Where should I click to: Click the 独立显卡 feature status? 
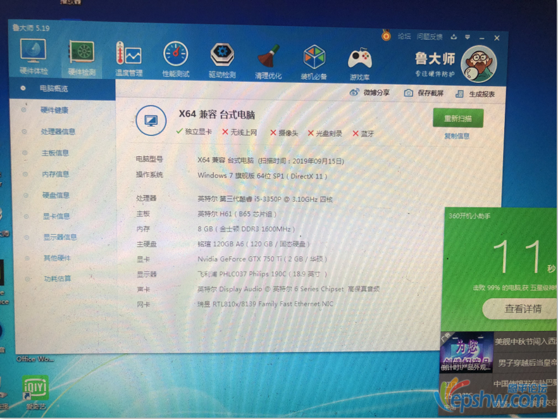click(x=194, y=132)
